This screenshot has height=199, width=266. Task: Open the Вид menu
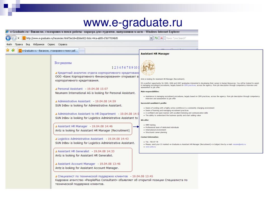coord(28,45)
